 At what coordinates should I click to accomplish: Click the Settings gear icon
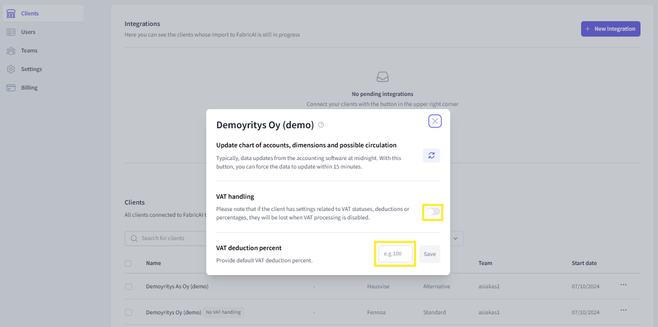(x=11, y=69)
